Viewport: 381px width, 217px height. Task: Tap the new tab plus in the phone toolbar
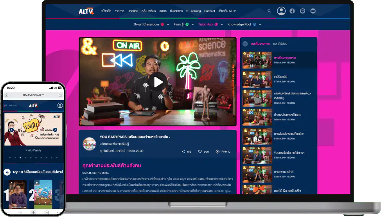coord(33,212)
